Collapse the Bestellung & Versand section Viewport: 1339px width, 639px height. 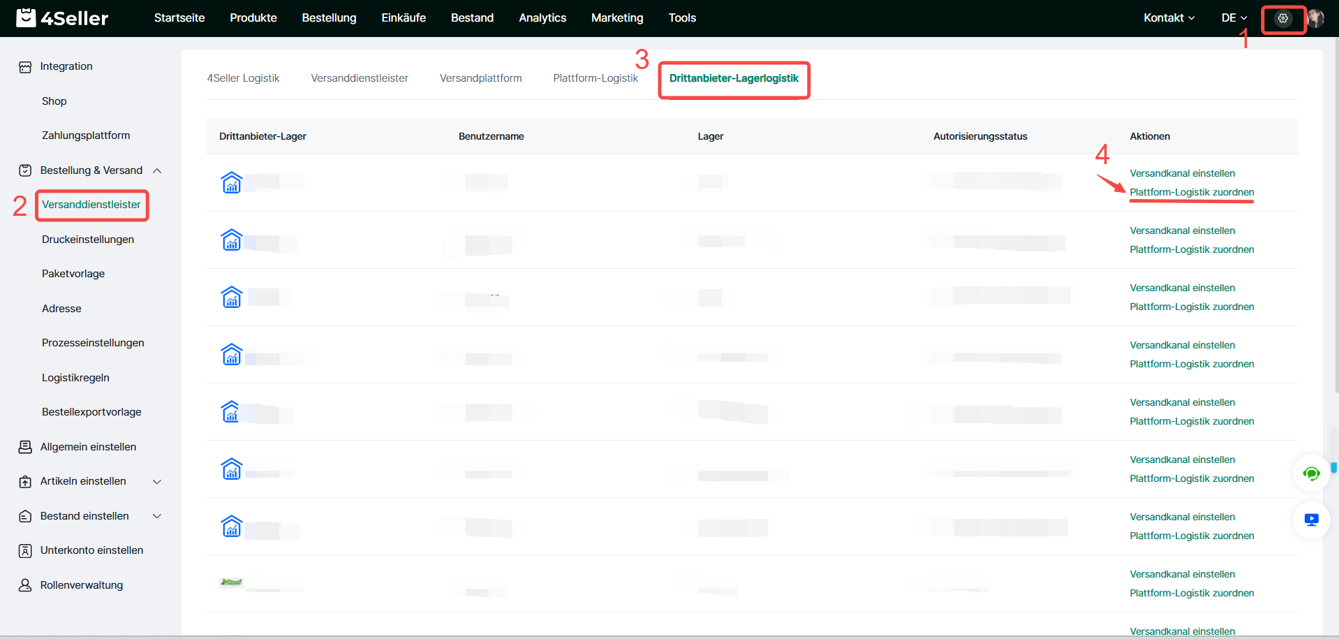157,170
